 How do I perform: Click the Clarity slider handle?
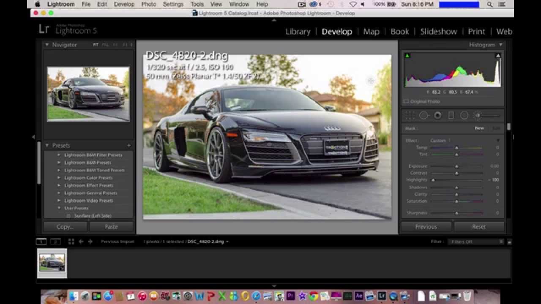pos(456,194)
